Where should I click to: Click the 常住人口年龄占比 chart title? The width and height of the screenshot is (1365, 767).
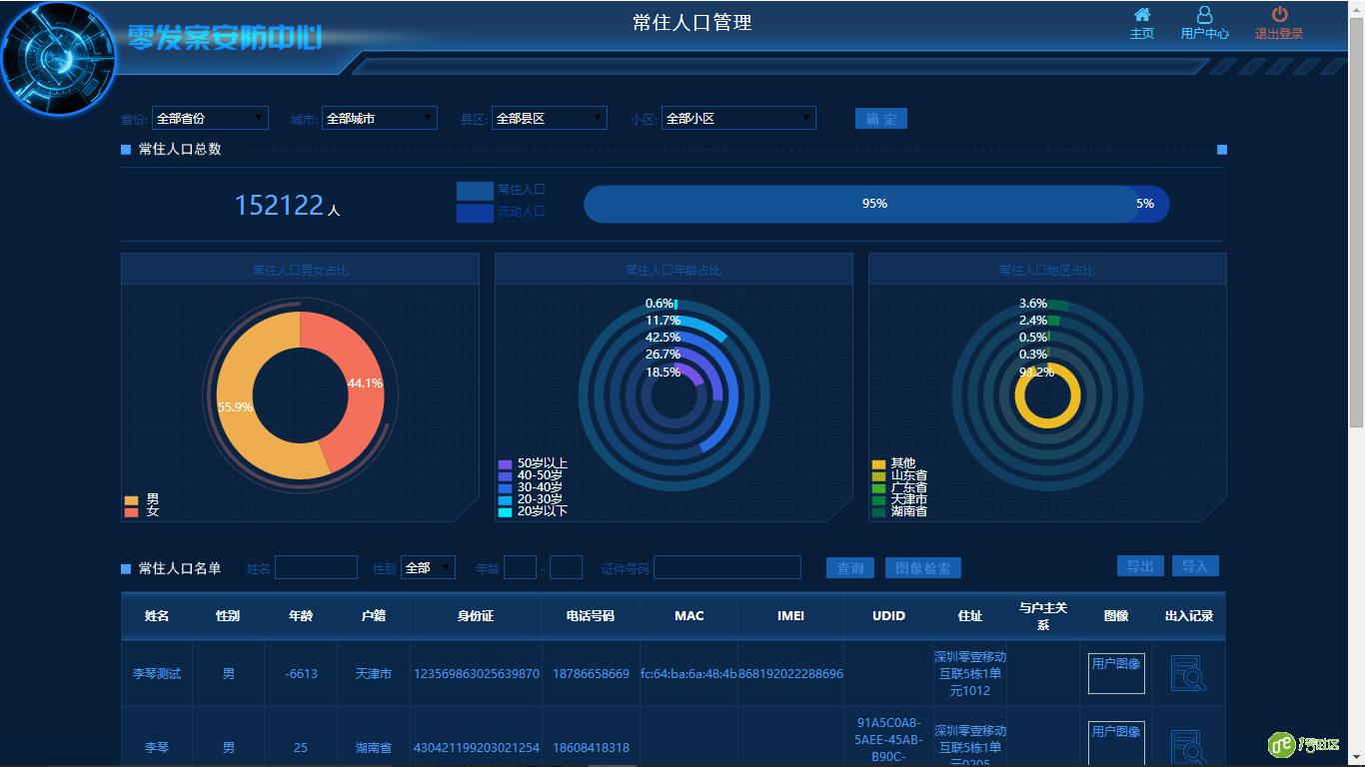(674, 271)
